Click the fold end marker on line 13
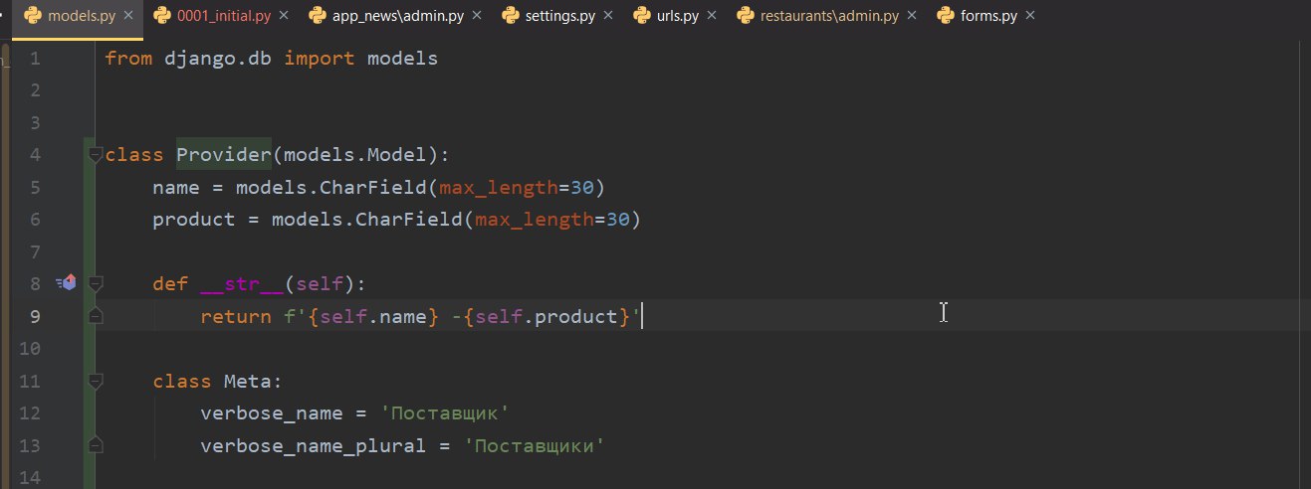Viewport: 1311px width, 489px height. pyautogui.click(x=96, y=444)
